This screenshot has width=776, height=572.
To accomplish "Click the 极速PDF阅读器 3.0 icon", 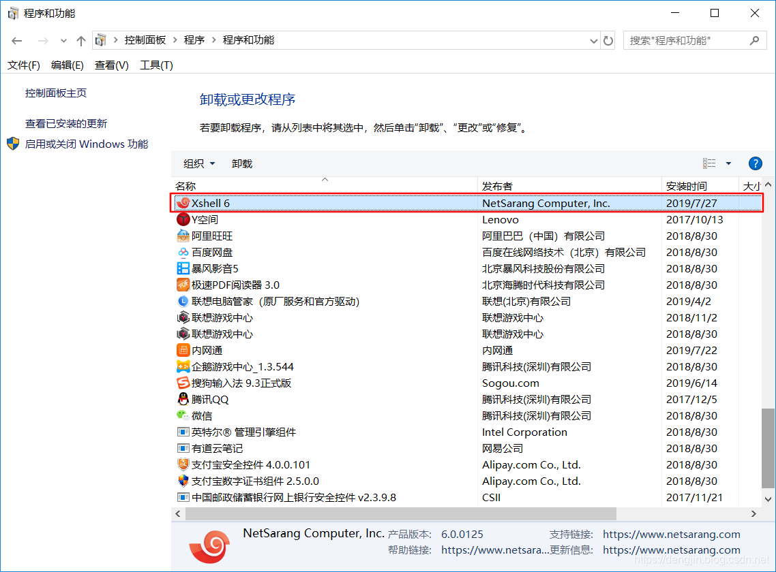I will coord(183,284).
